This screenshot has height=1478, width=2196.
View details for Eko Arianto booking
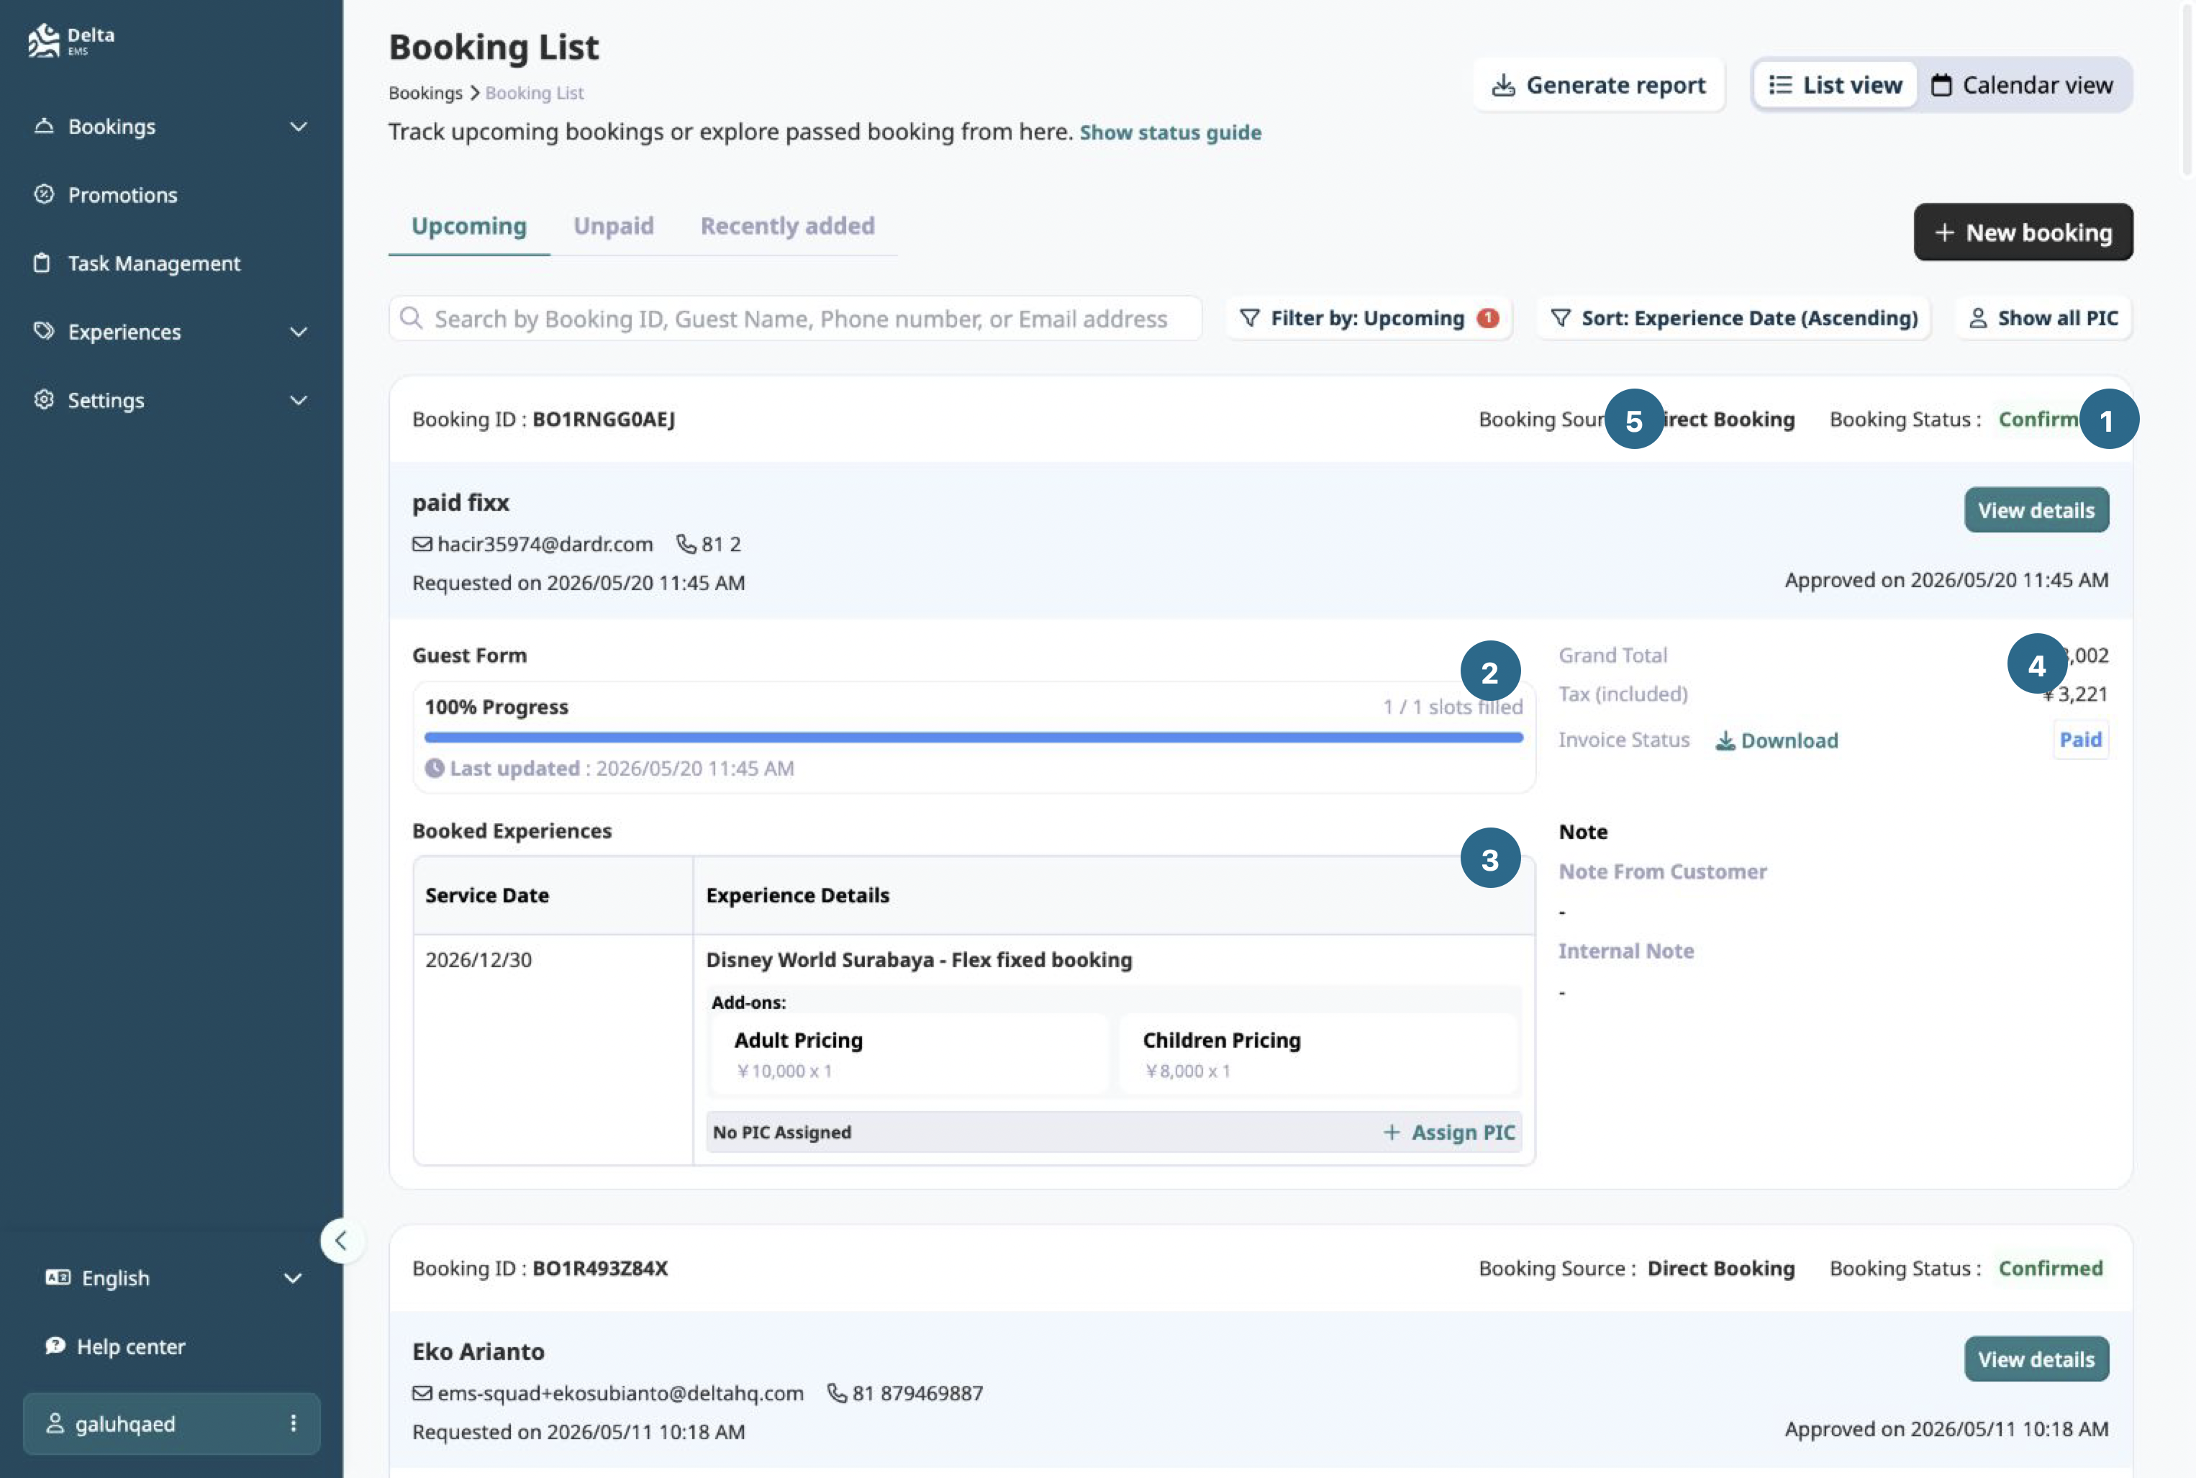click(x=2037, y=1359)
